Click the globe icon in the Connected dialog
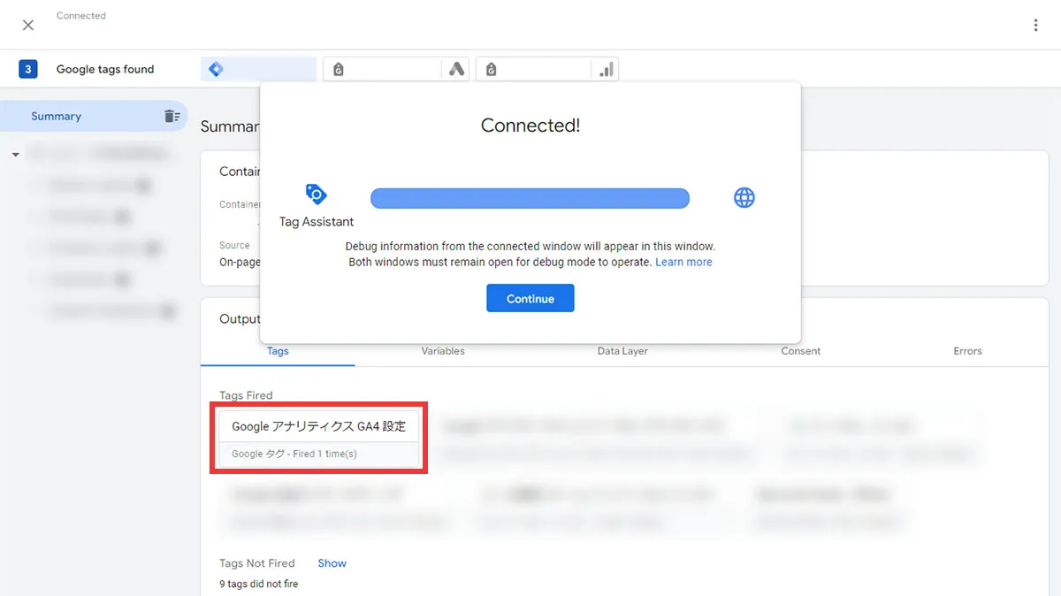Screen dimensions: 1061x596 coord(744,197)
